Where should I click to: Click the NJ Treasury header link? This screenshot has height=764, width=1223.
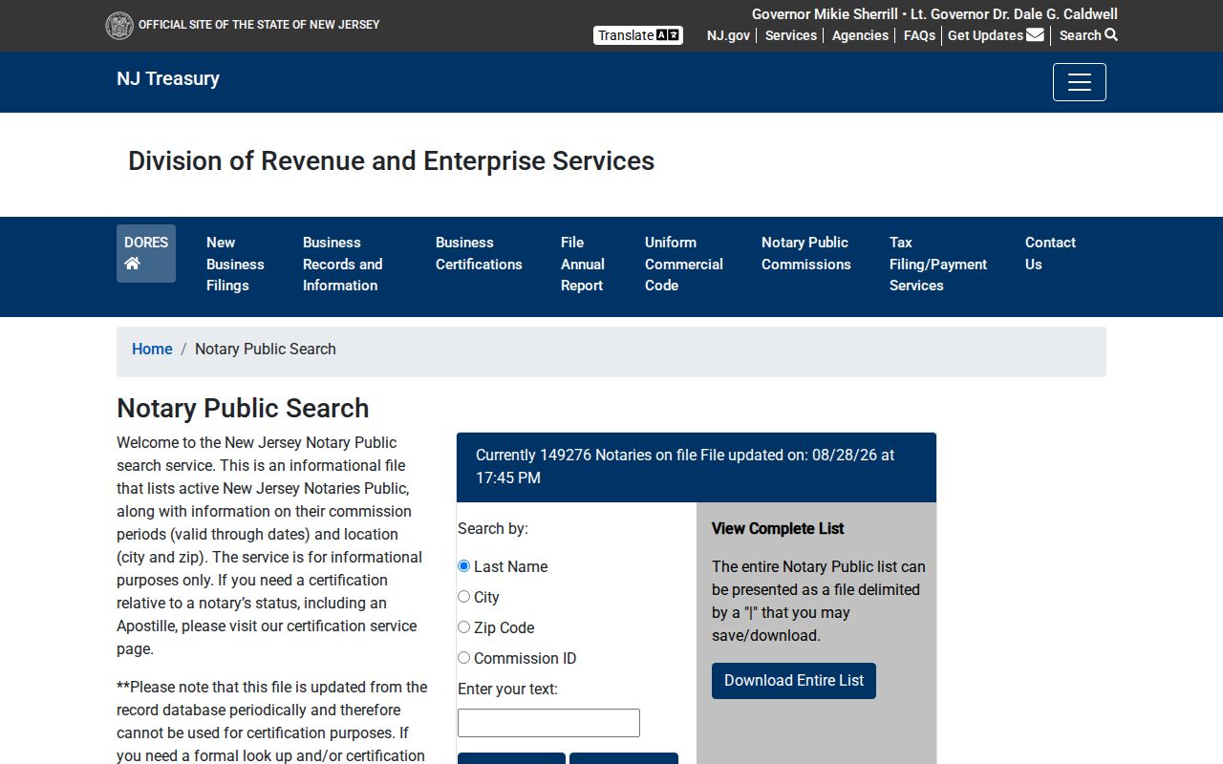tap(168, 79)
